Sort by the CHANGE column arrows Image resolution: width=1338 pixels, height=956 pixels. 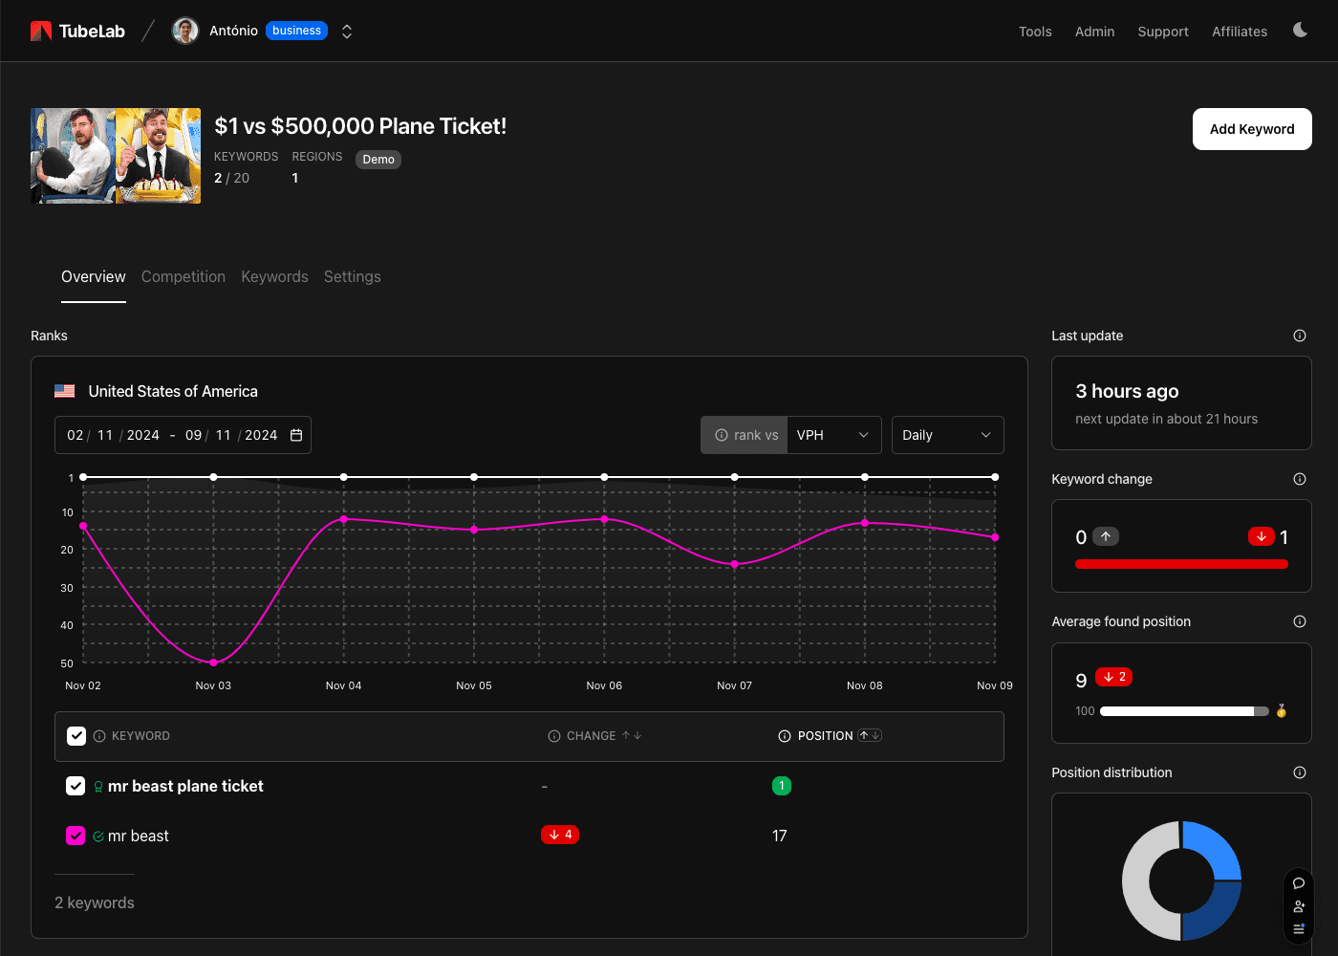[x=632, y=736]
